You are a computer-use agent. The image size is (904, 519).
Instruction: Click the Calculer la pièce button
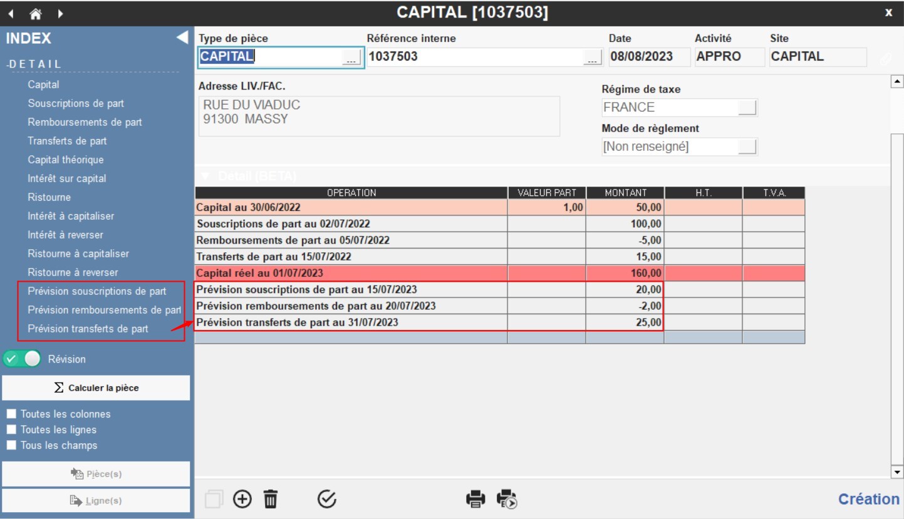pyautogui.click(x=96, y=388)
